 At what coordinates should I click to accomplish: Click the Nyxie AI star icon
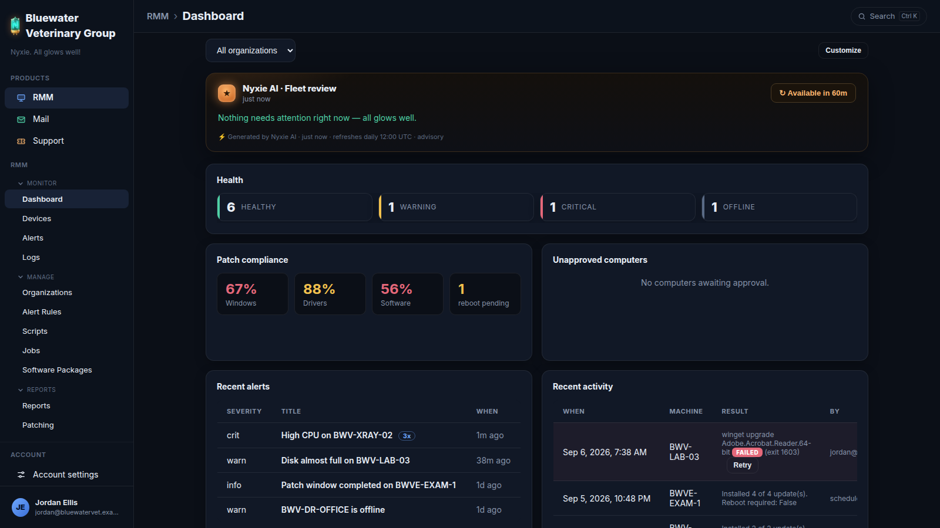pos(227,93)
